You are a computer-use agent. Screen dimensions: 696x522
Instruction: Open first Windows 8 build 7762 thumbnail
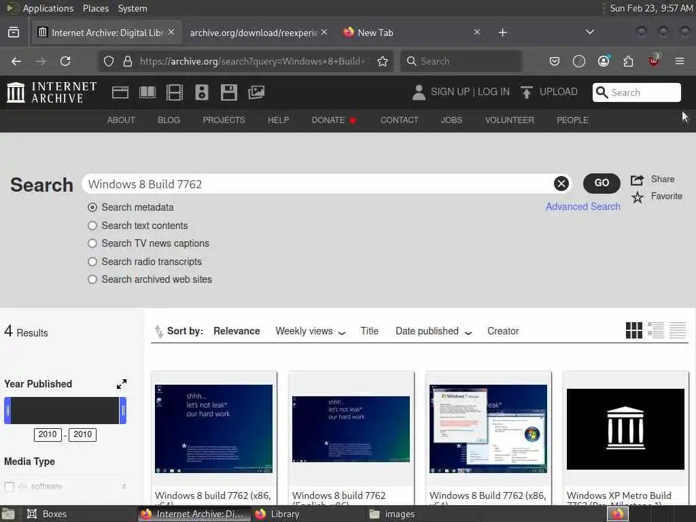click(213, 429)
